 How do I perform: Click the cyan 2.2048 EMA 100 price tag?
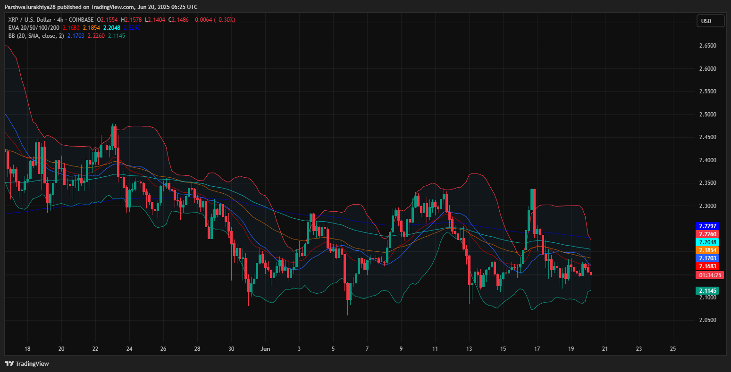709,242
